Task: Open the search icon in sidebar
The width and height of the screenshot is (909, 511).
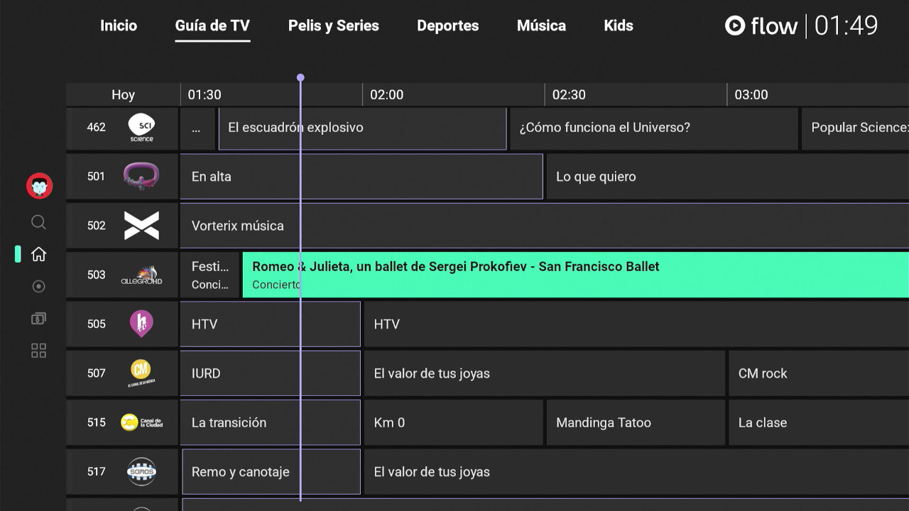Action: (x=39, y=222)
